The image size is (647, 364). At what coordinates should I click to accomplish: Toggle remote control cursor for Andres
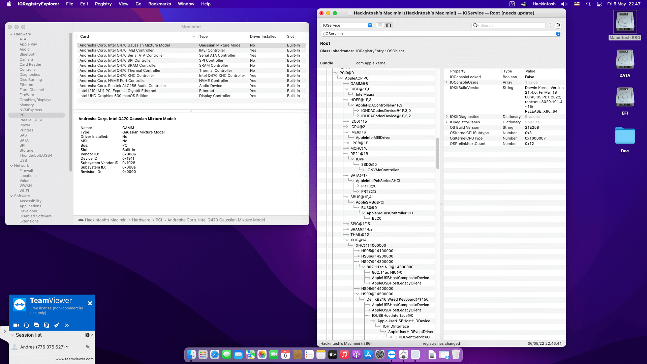88,347
